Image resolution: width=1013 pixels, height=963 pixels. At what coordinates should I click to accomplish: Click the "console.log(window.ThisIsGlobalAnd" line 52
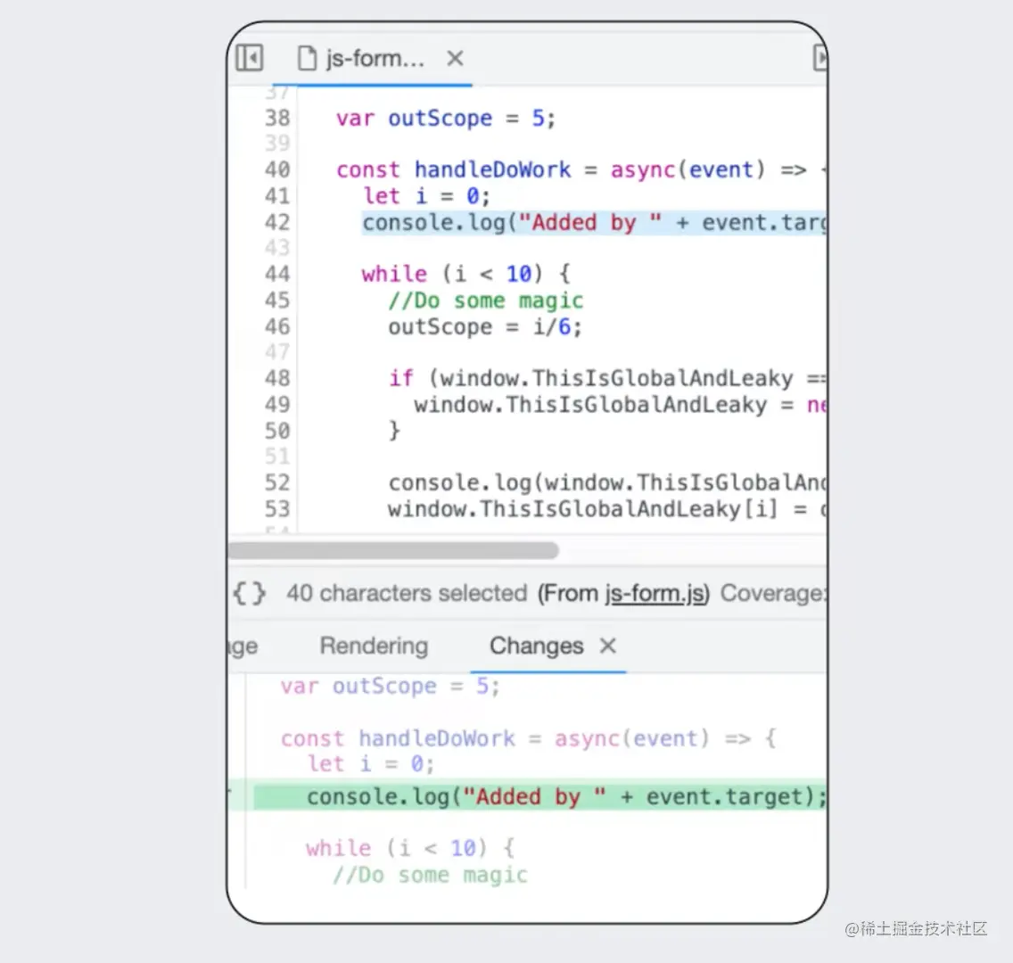pos(607,482)
